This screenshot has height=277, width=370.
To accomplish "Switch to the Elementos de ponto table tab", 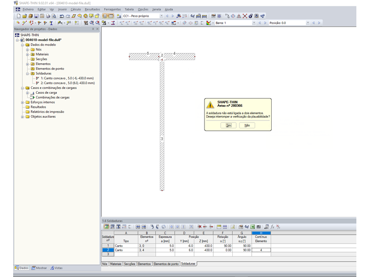I will point(166,264).
